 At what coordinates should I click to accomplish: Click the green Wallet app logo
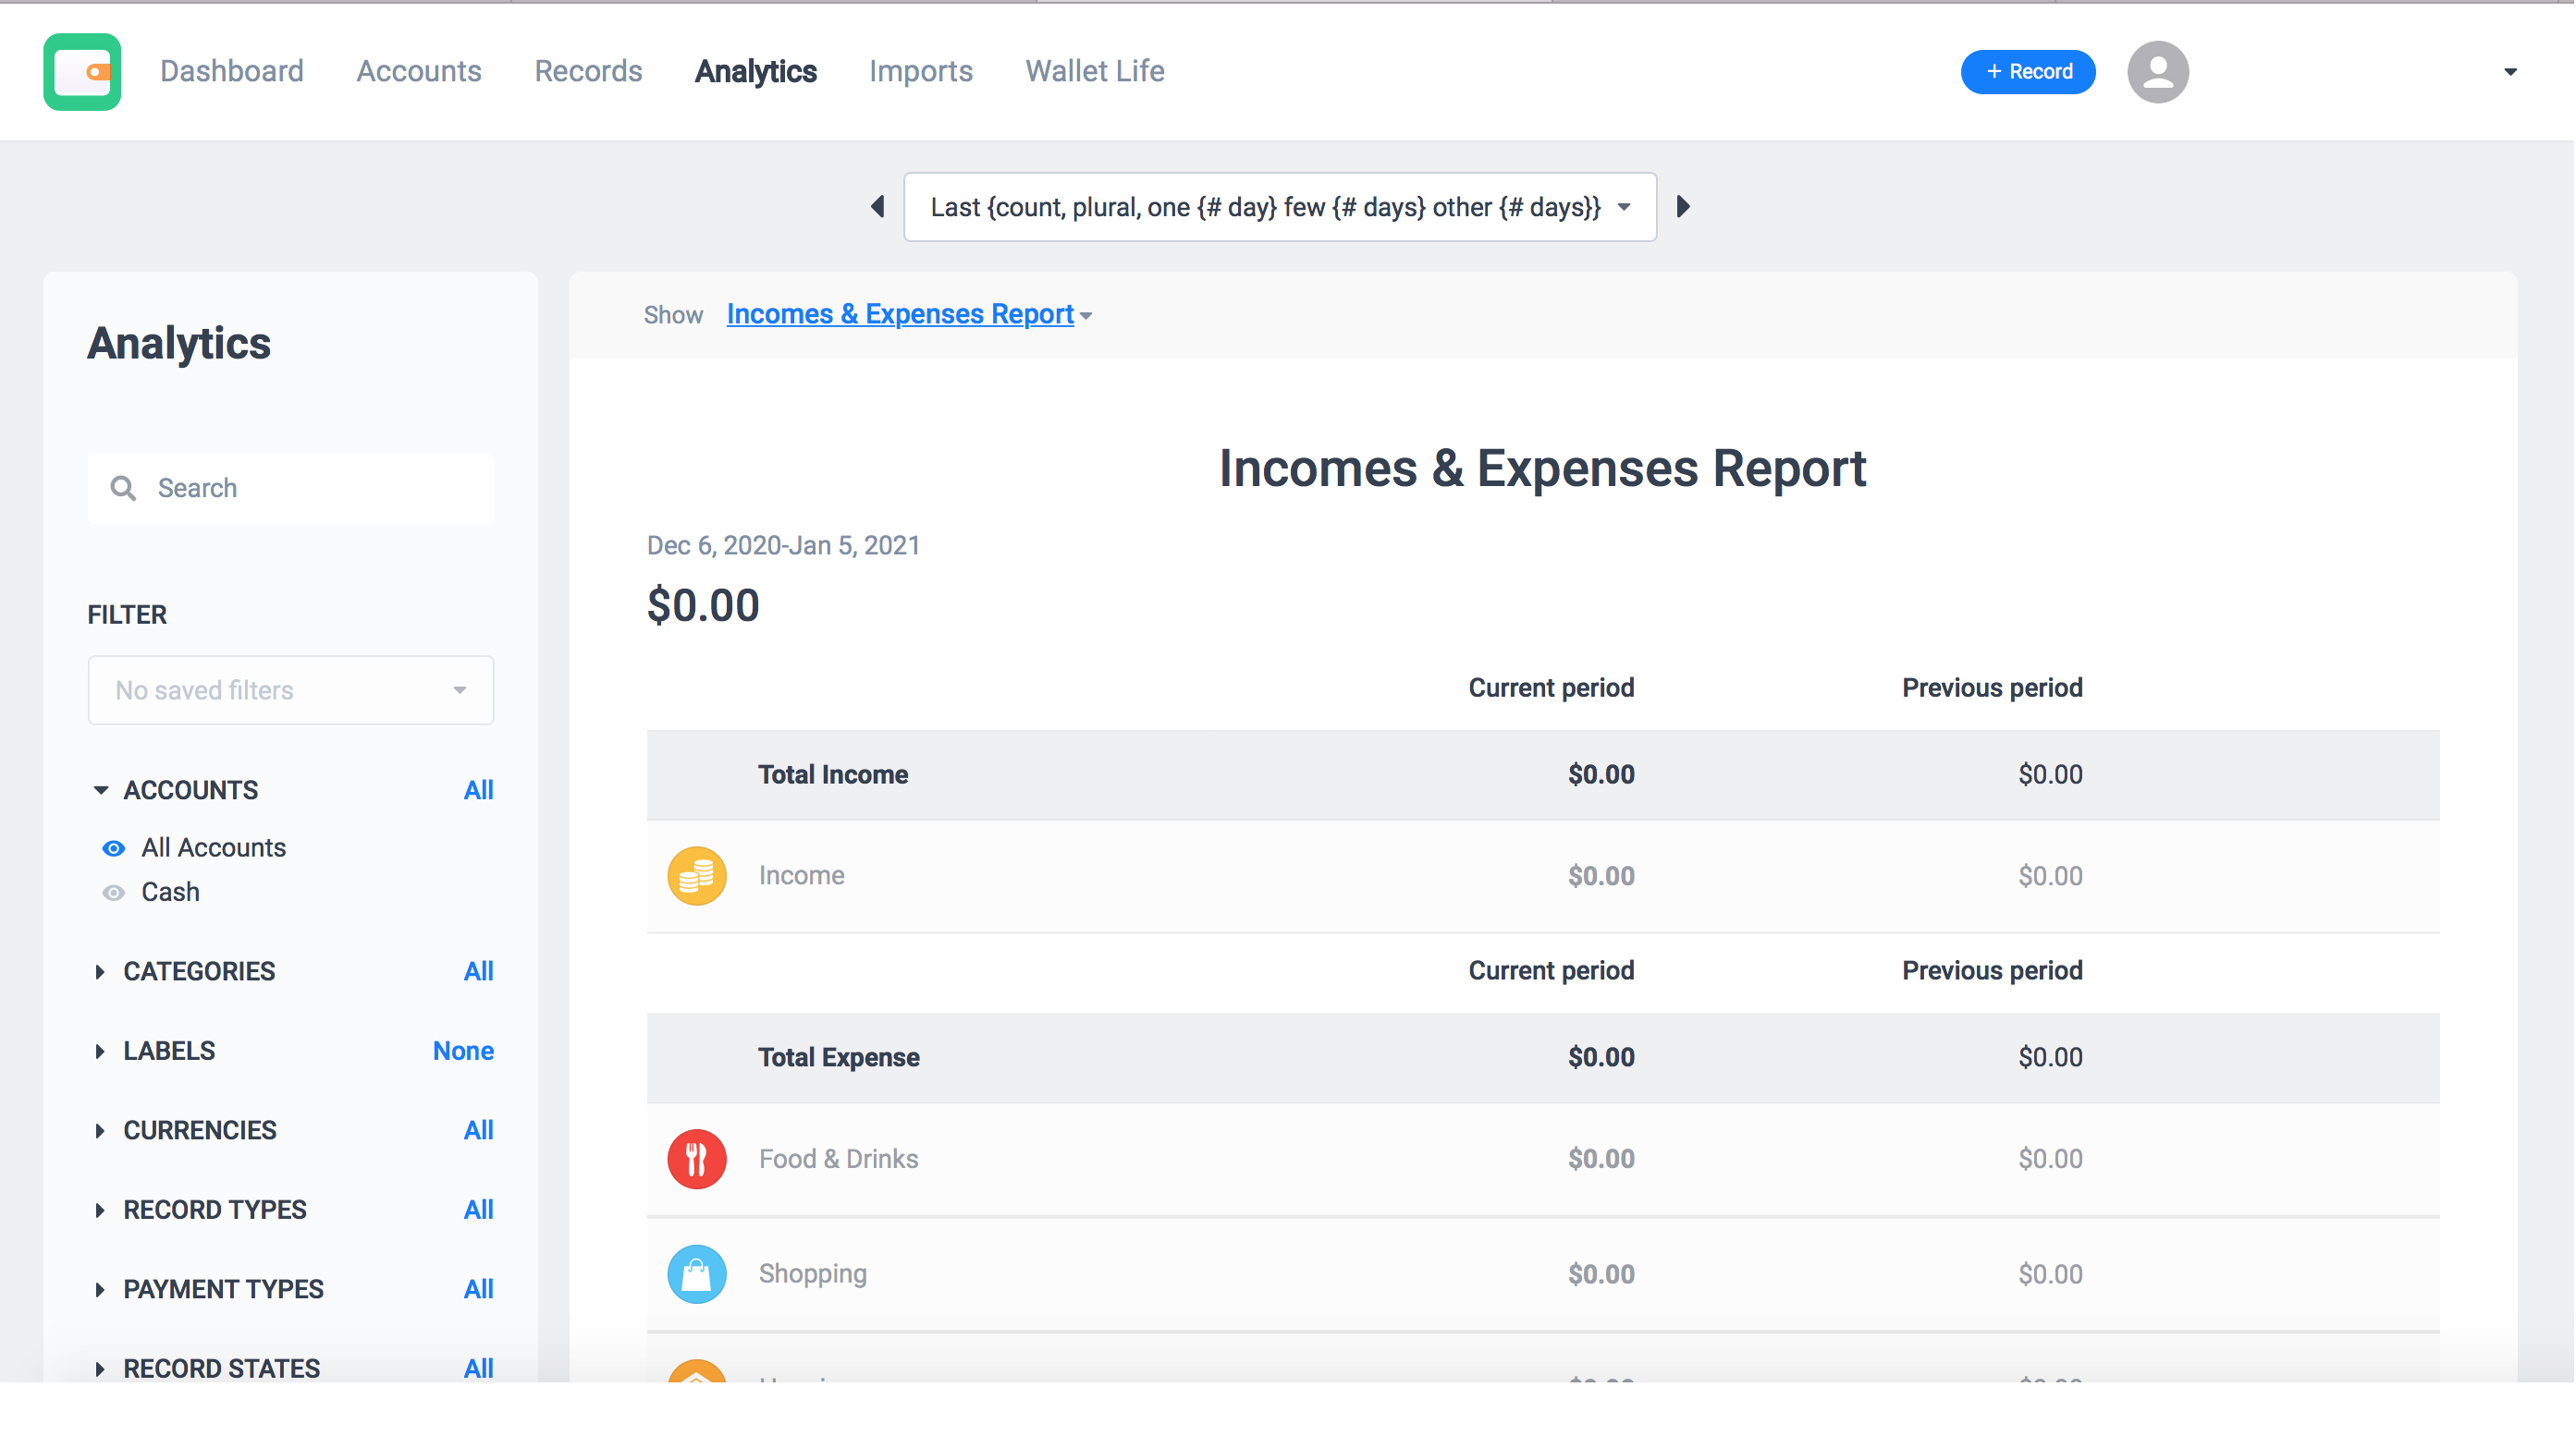(x=82, y=72)
